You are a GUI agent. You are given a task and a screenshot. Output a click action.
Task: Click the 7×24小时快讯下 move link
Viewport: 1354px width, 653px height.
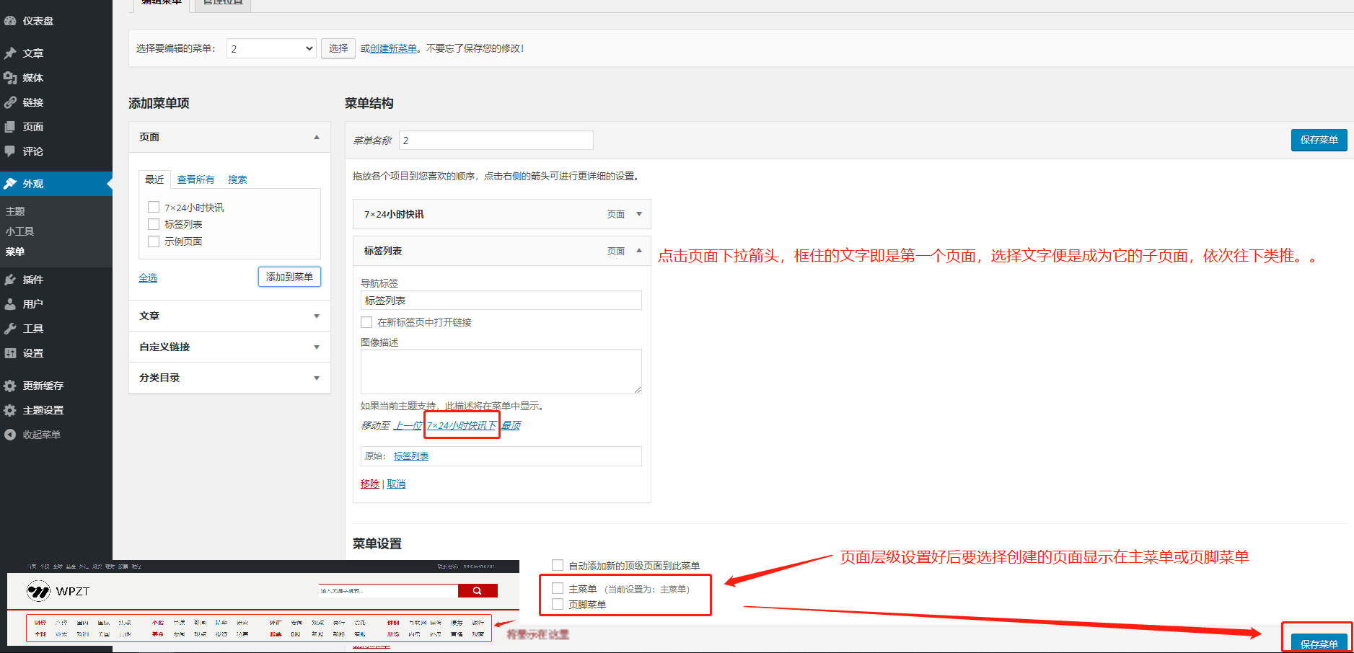(462, 425)
